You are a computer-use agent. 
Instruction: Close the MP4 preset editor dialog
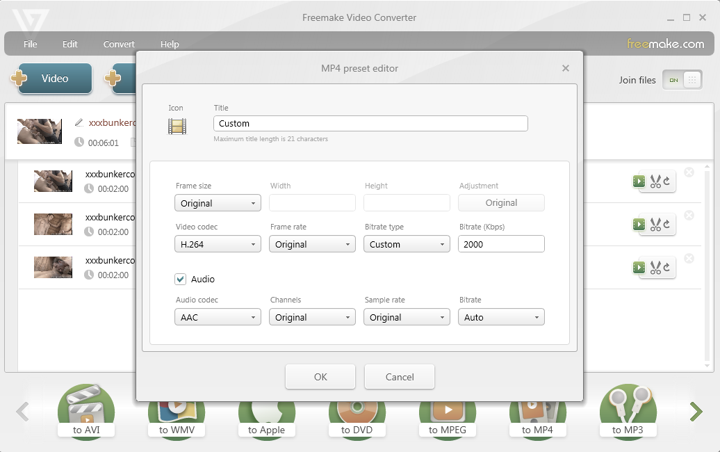(x=565, y=68)
